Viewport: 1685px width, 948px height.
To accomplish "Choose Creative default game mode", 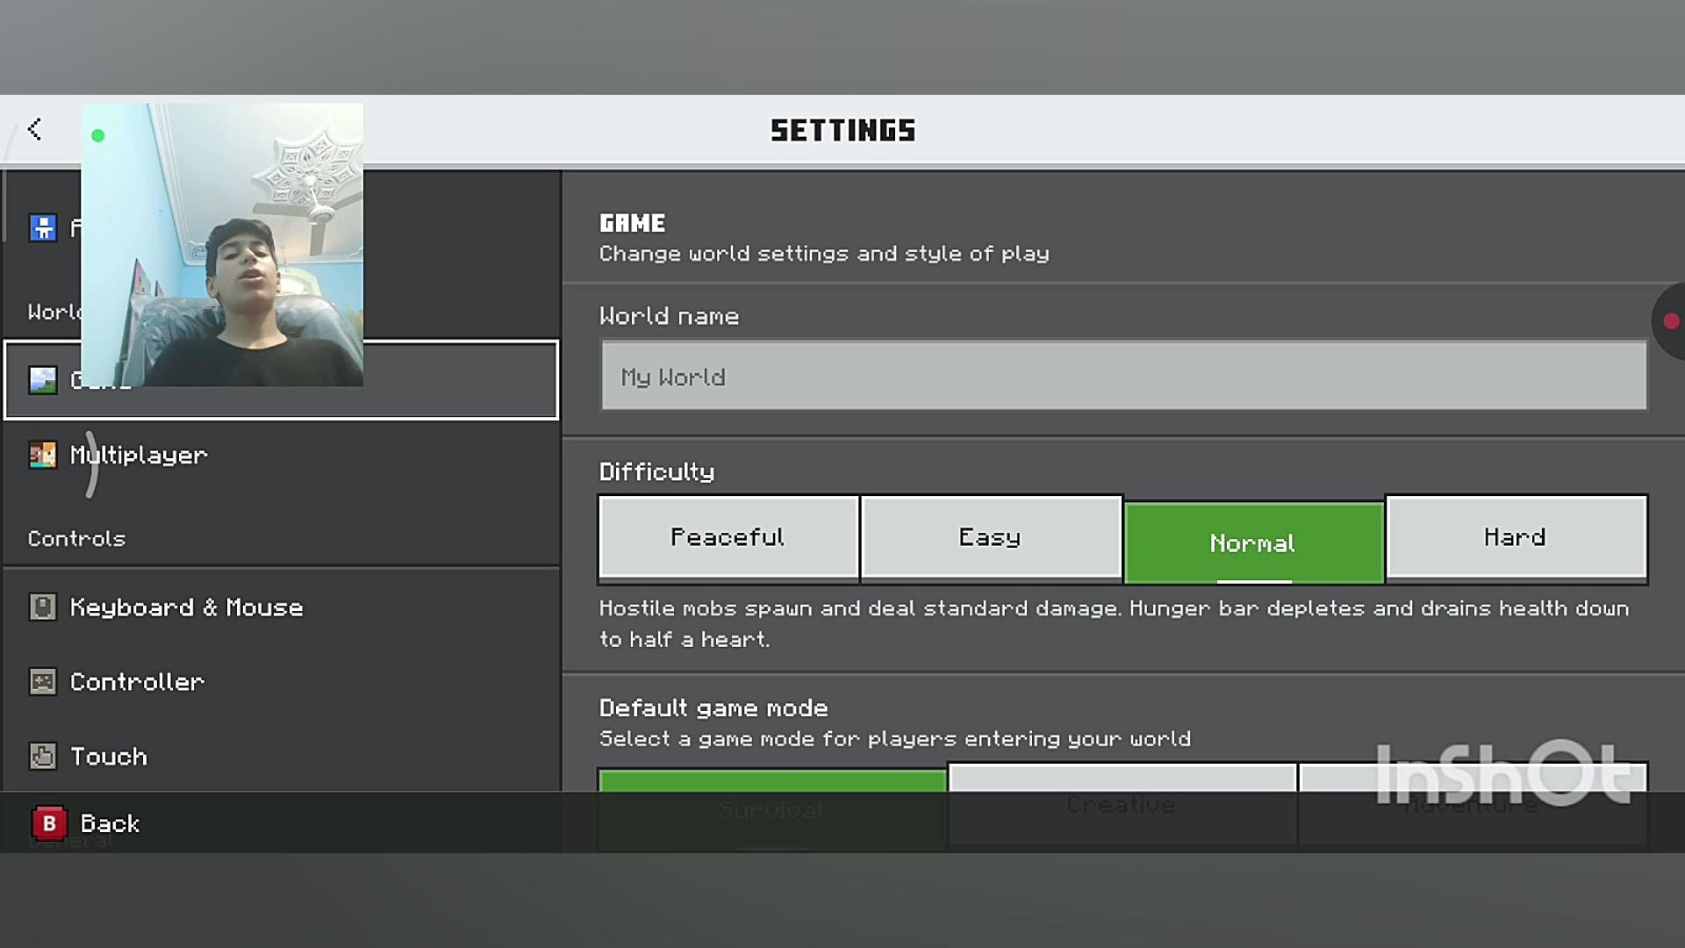I will tap(1122, 804).
